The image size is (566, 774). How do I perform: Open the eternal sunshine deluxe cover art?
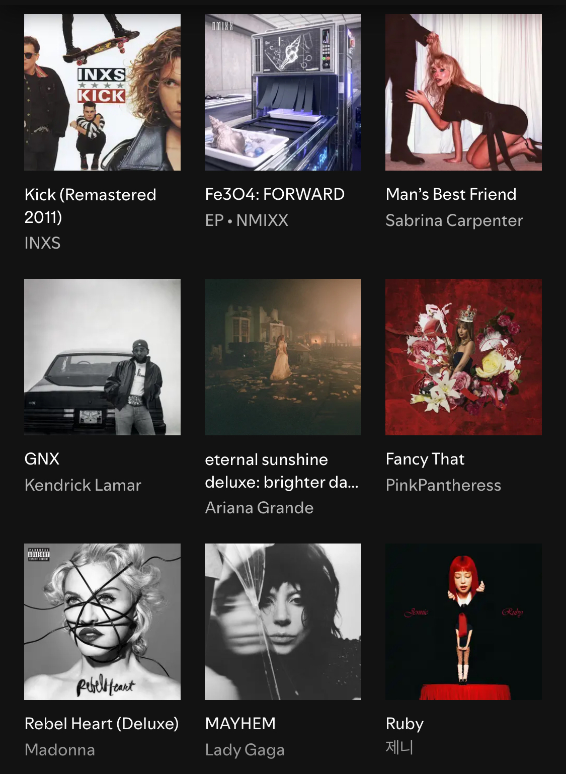pyautogui.click(x=283, y=357)
